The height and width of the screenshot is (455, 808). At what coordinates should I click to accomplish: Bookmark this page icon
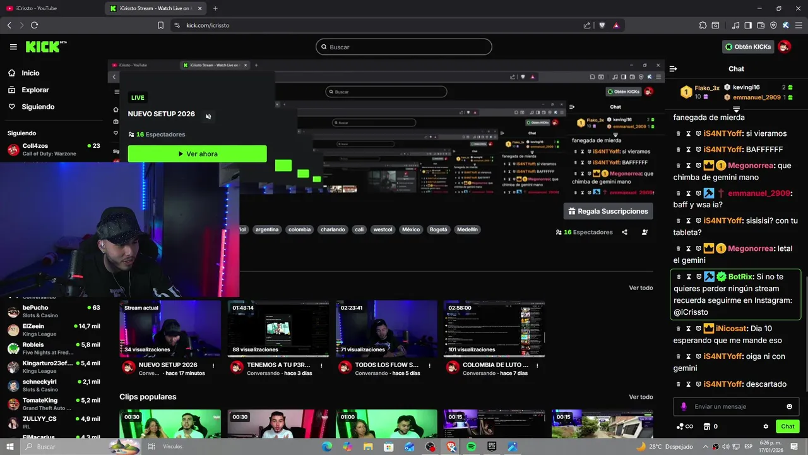[160, 25]
